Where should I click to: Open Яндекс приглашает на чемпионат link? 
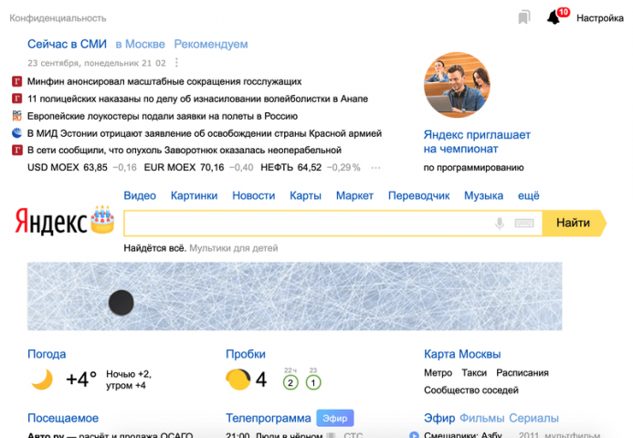click(x=477, y=141)
